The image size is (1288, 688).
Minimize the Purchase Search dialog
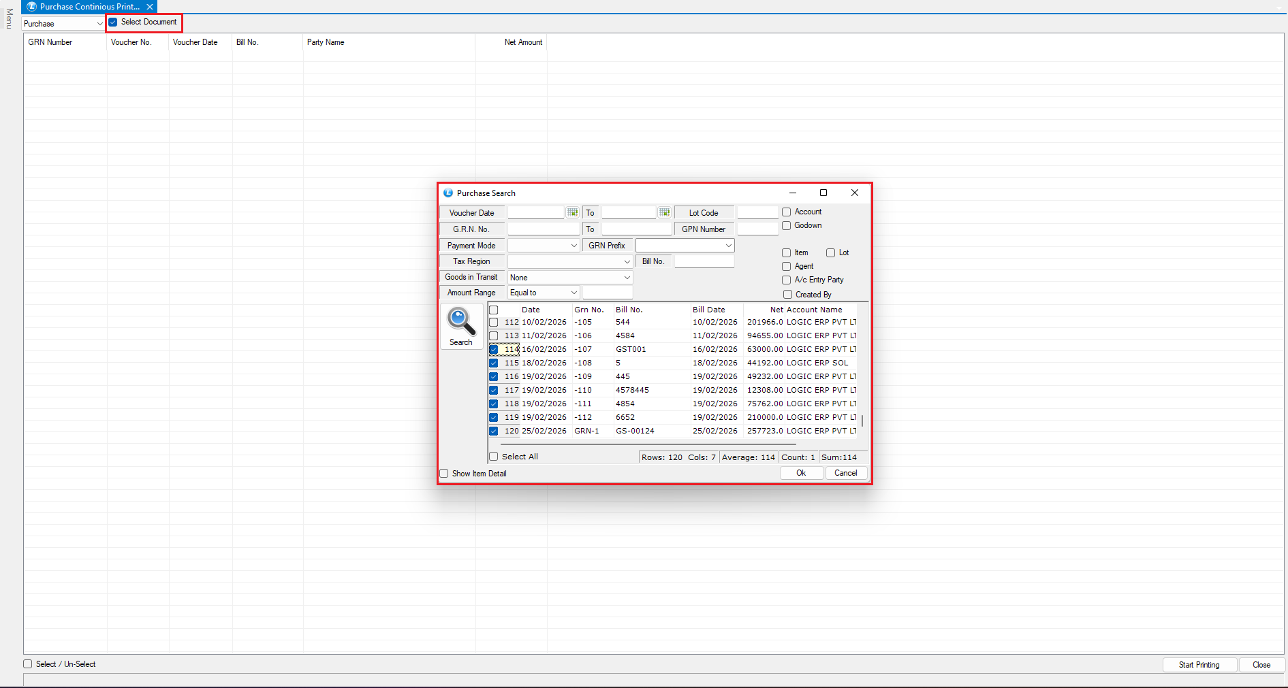(792, 193)
